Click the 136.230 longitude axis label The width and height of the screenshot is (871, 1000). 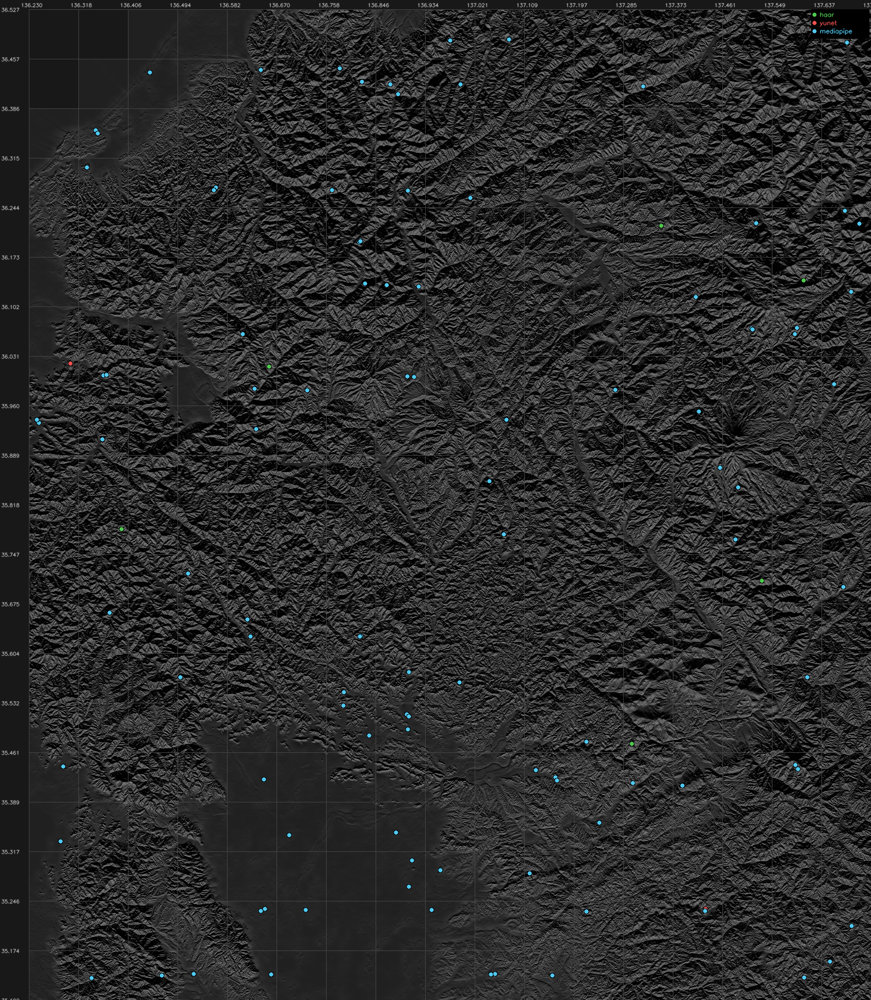tap(32, 5)
